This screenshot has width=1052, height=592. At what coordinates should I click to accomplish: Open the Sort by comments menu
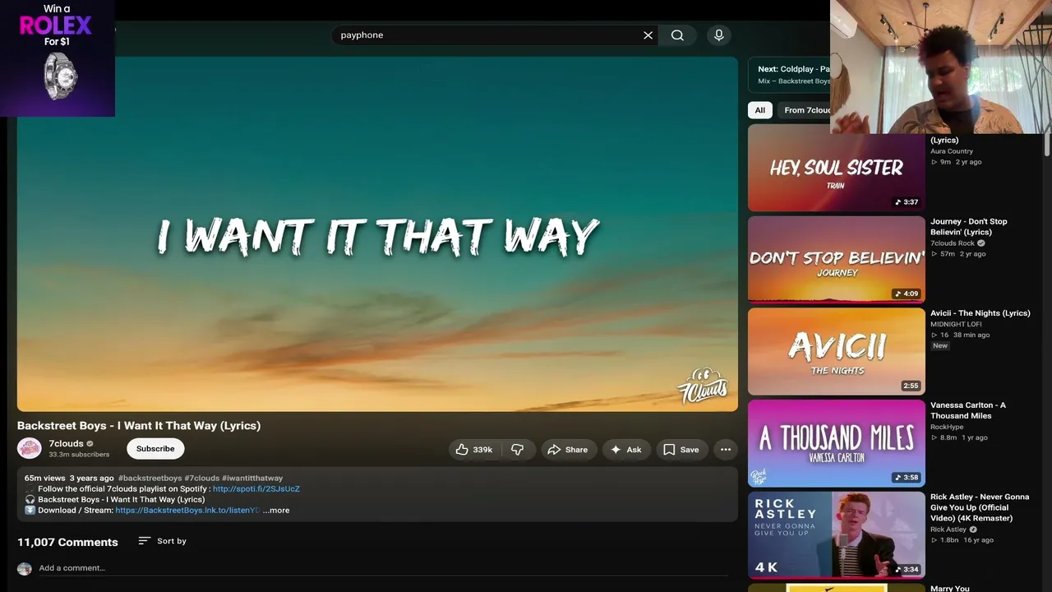click(163, 541)
